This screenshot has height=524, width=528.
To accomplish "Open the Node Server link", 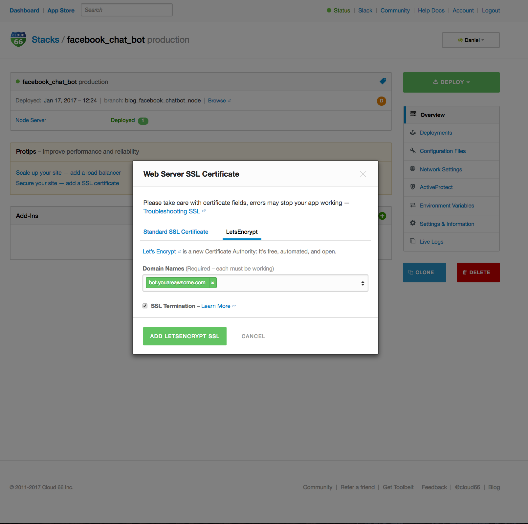I will 31,120.
